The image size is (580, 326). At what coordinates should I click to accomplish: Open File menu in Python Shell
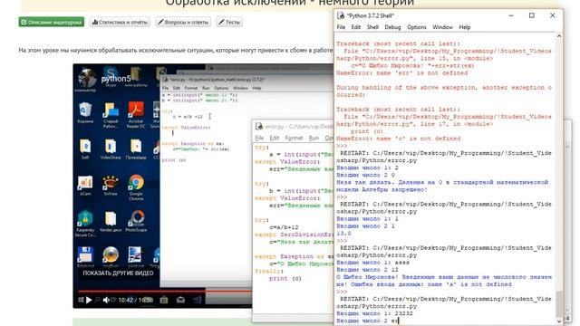point(341,27)
